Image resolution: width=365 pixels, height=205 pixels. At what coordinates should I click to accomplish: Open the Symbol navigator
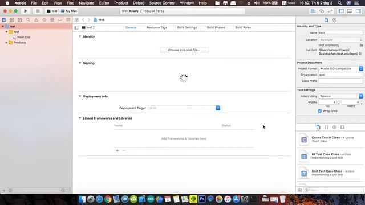click(21, 20)
